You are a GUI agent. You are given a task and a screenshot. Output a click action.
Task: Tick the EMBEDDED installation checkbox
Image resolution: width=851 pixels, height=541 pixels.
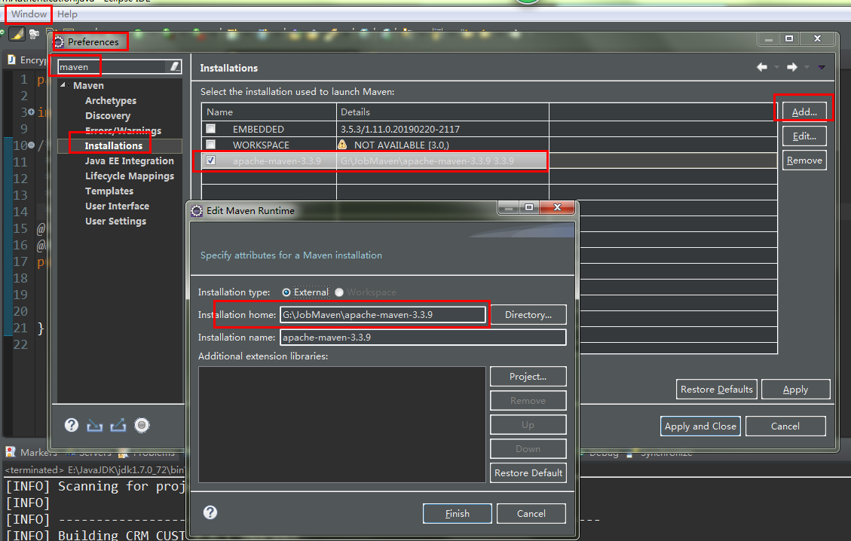[210, 129]
